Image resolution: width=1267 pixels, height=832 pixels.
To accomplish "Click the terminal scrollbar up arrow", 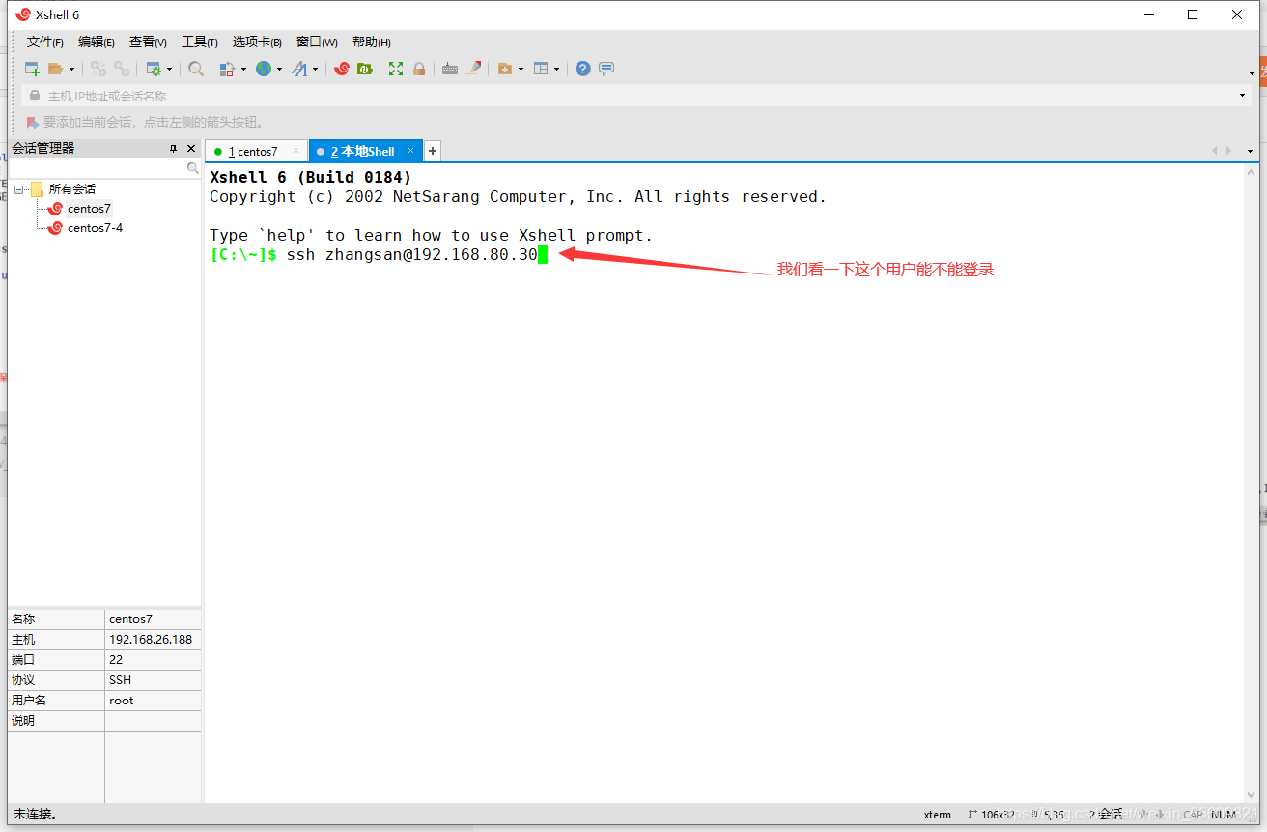I will [1252, 172].
